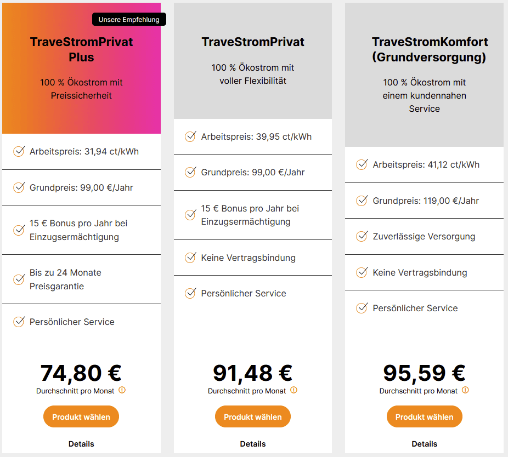Image resolution: width=508 pixels, height=457 pixels.
Task: Click info icon next to 95,59 € average
Action: (x=465, y=391)
